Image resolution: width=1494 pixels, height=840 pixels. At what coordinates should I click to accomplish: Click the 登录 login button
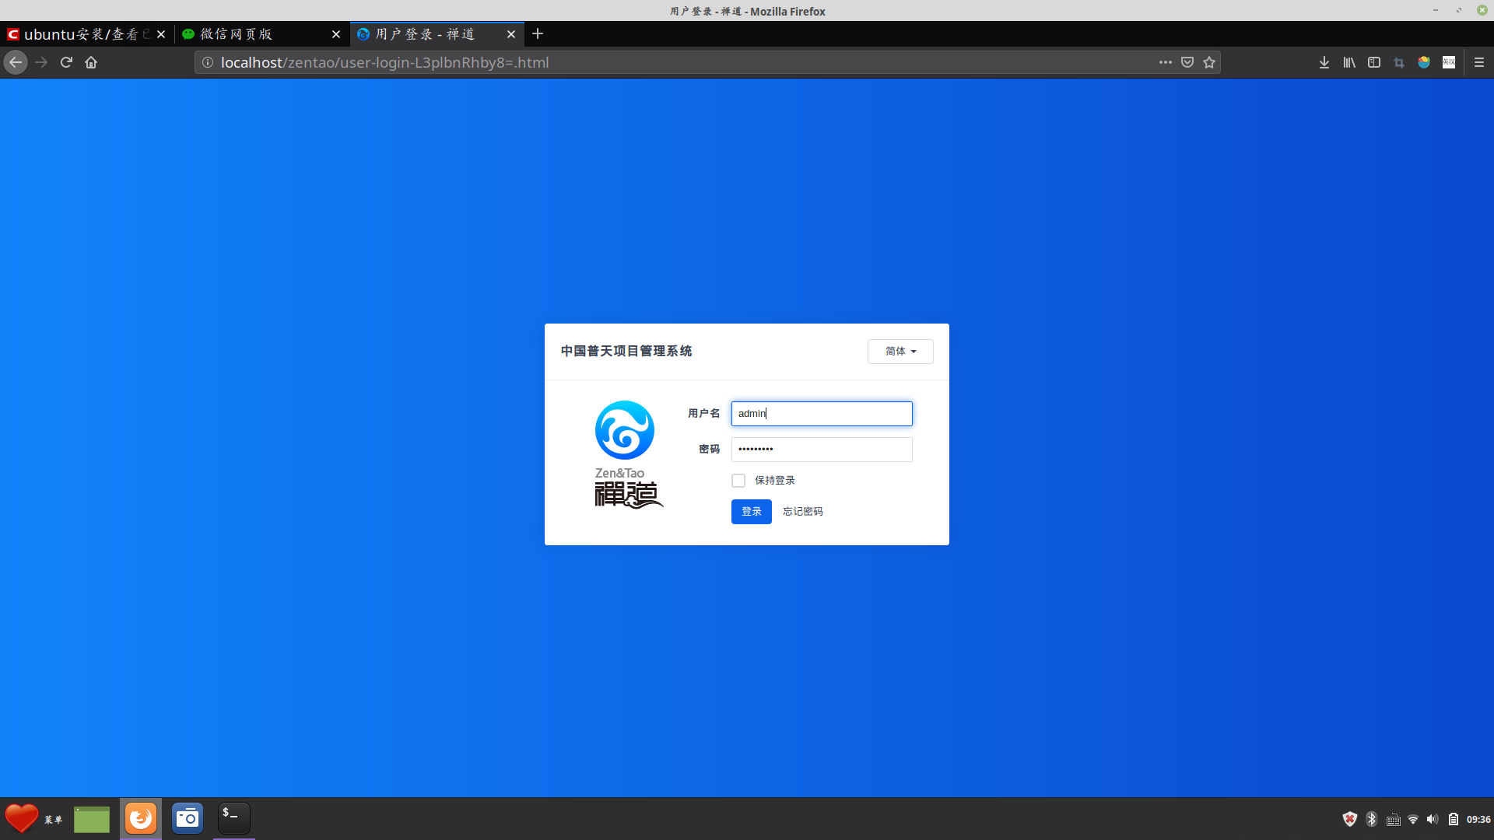[x=751, y=512]
